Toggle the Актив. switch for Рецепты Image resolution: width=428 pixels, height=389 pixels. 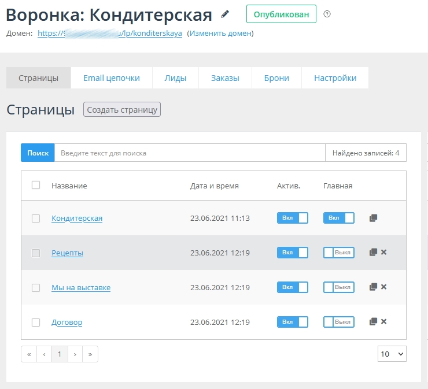click(x=292, y=253)
